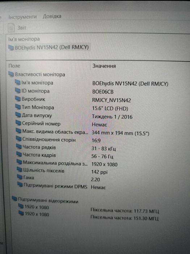This screenshot has height=254, width=190.
Task: Click icon next to Виробник
Action: click(18, 98)
